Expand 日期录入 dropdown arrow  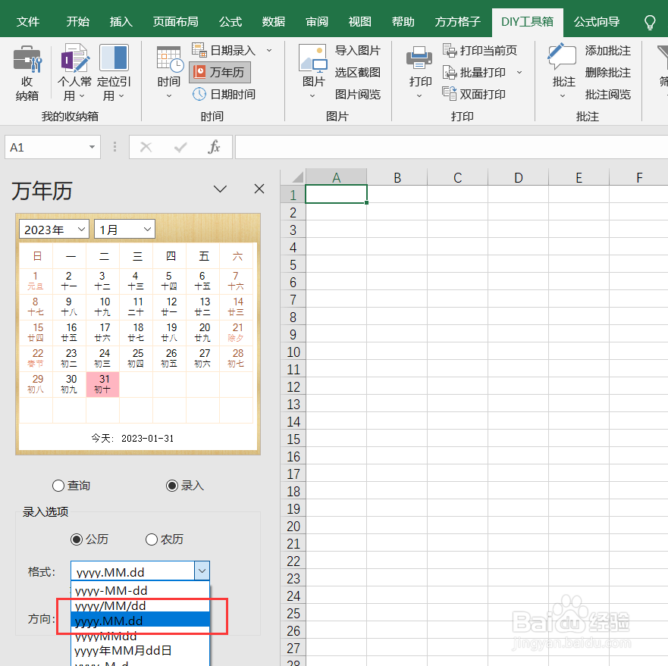(x=269, y=50)
